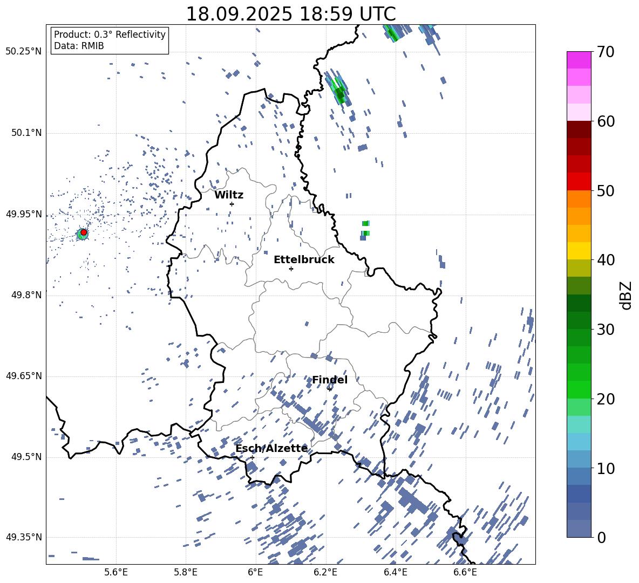Pick the bright red colorbar swatch near 50
The width and height of the screenshot is (639, 583).
(579, 181)
